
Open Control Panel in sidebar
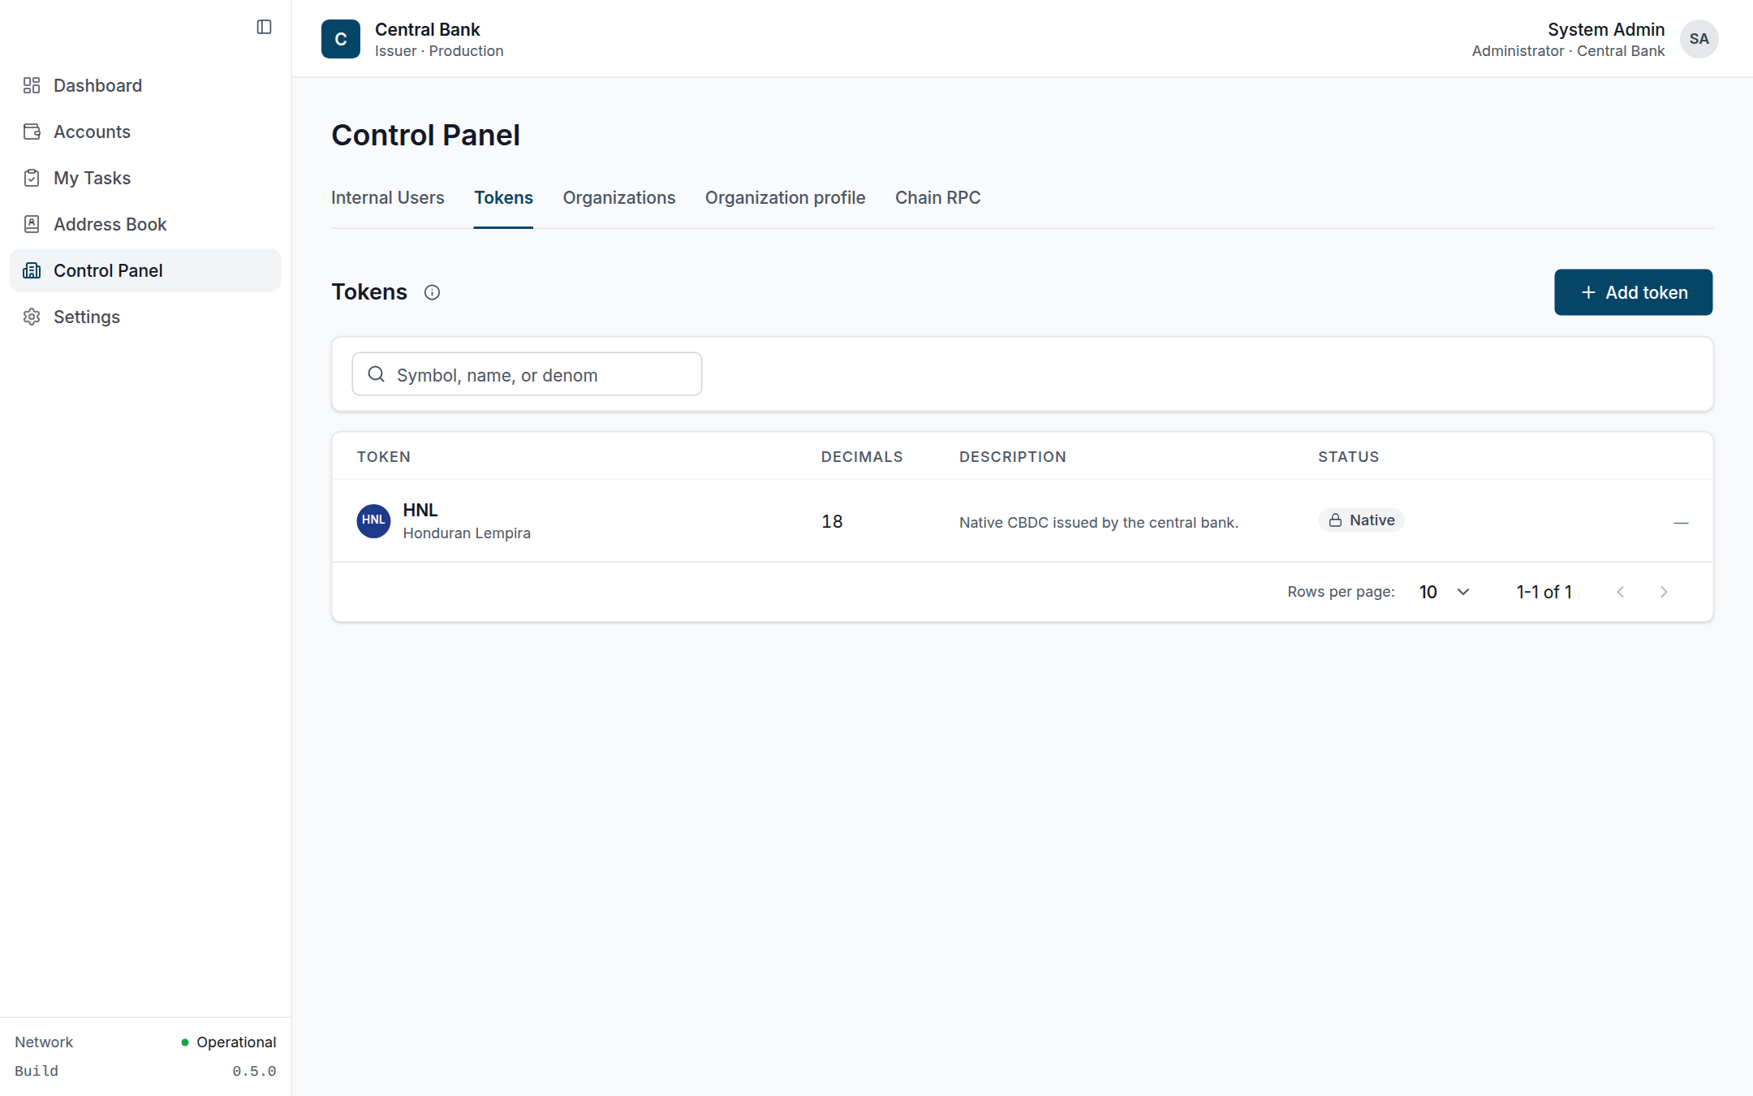coord(145,270)
